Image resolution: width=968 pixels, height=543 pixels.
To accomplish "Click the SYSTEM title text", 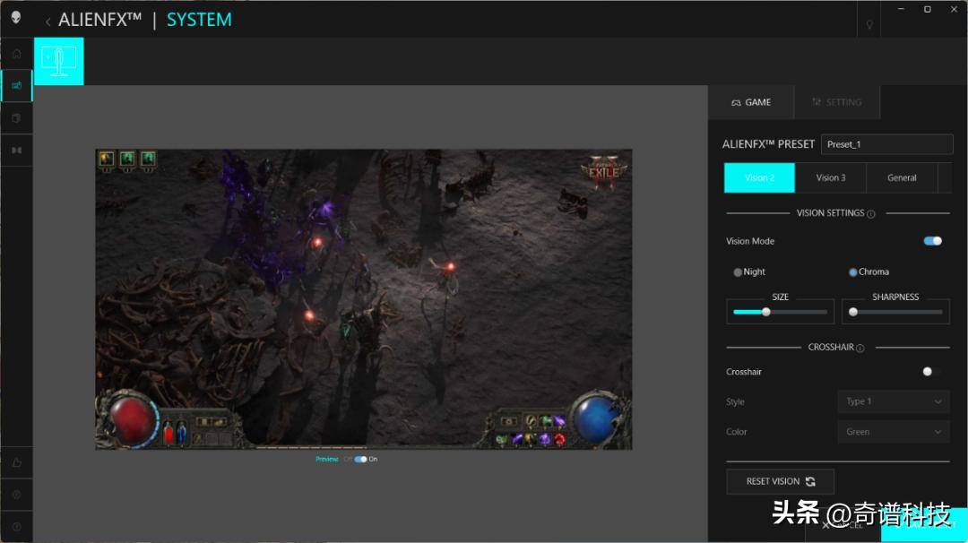I will tap(199, 20).
